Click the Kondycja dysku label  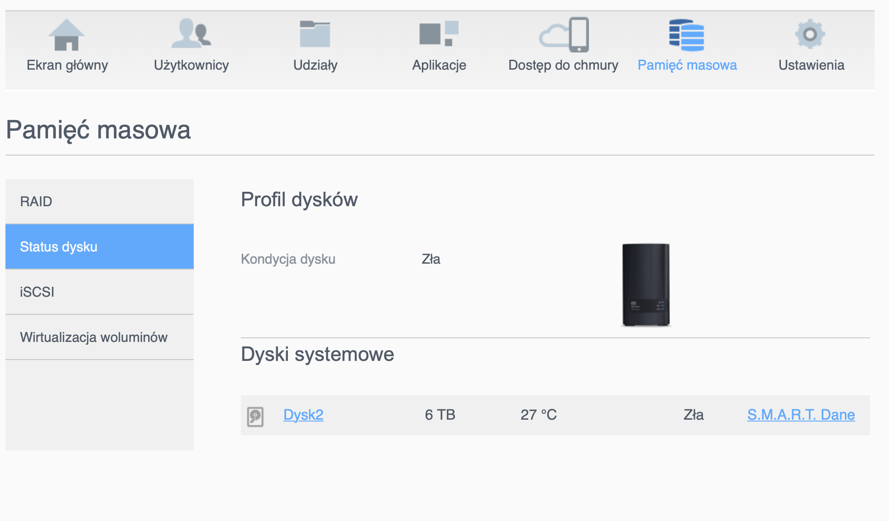point(288,259)
